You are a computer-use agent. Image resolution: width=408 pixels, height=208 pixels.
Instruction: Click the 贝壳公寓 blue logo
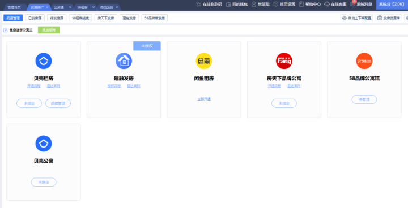tap(44, 144)
